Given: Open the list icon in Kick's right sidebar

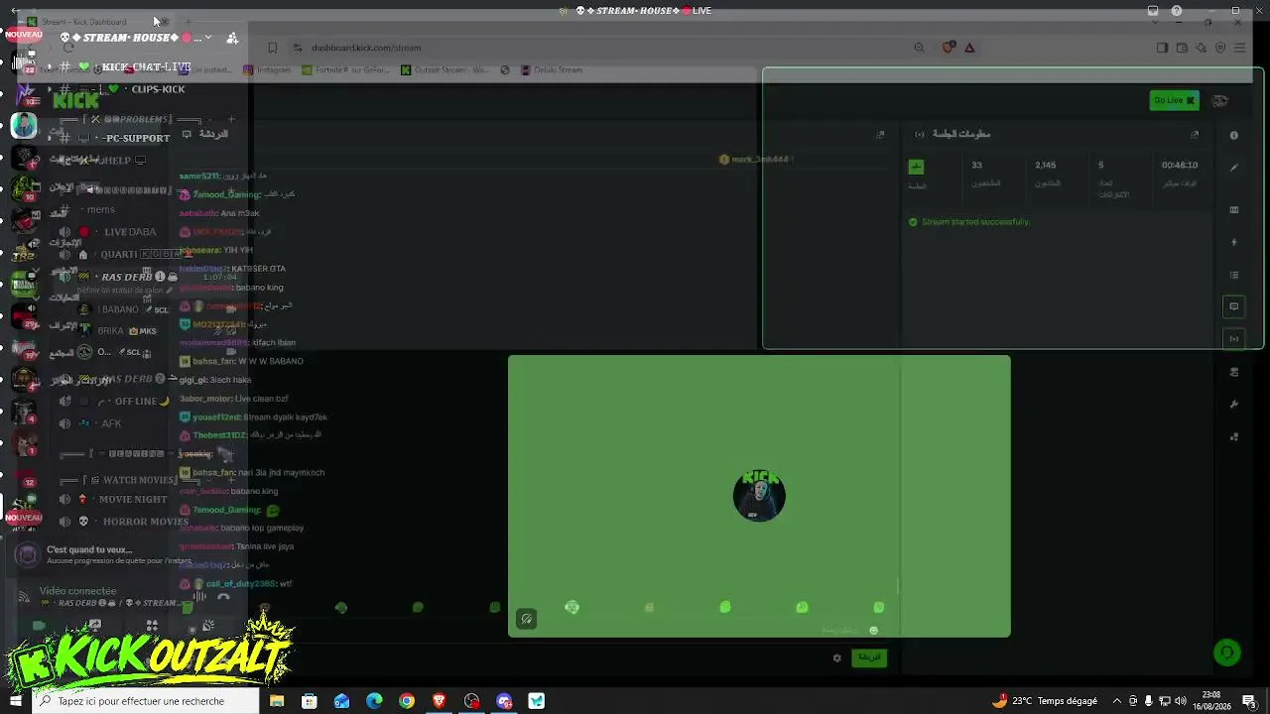Looking at the screenshot, I should (1234, 275).
